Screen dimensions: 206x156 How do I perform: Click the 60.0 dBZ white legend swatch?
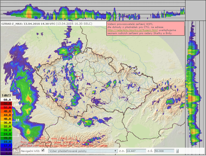[x=6, y=100]
